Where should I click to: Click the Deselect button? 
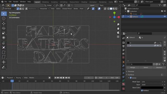tap(159, 68)
